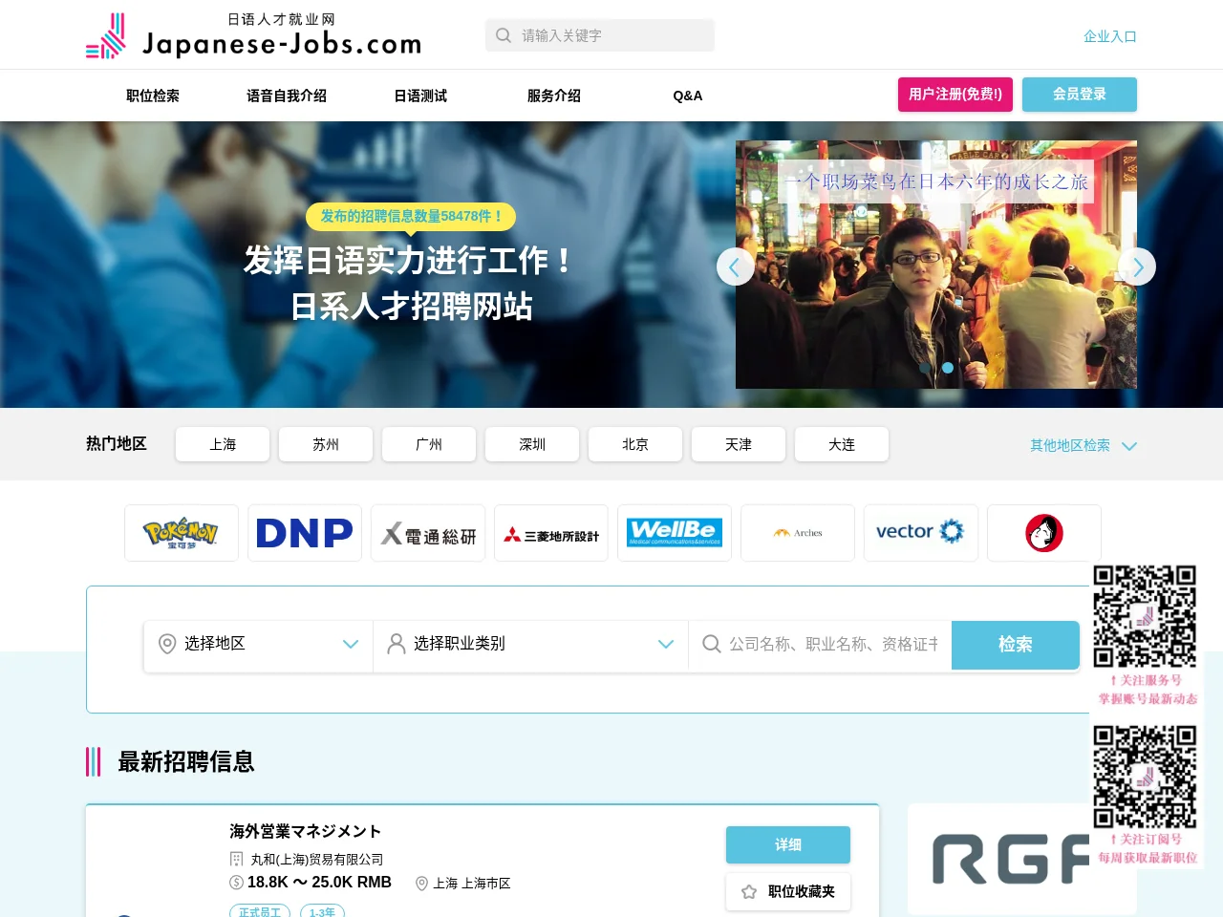The height and width of the screenshot is (917, 1223).
Task: Click the 检索 search button
Action: (x=1016, y=645)
